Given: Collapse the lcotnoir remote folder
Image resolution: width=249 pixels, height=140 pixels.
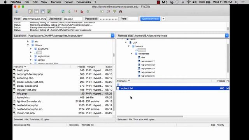Looking at the screenshot, I should point(129,46).
